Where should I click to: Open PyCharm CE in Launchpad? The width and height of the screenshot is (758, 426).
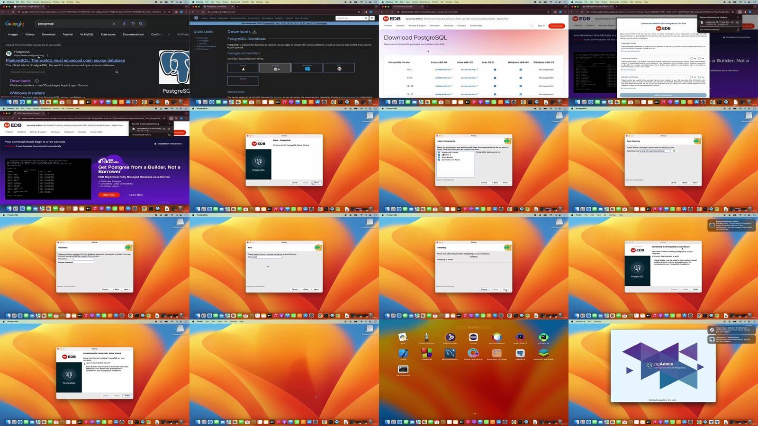tap(543, 338)
